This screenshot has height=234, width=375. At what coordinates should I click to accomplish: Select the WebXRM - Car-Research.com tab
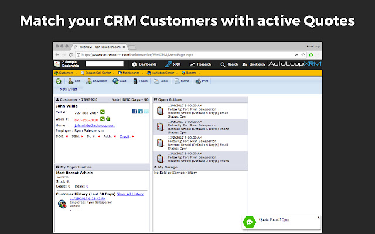click(x=100, y=47)
